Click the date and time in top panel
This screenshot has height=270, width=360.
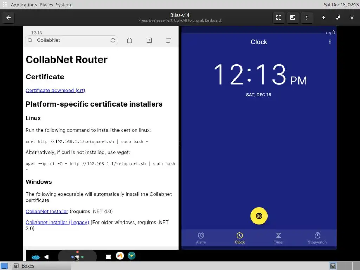341,5
